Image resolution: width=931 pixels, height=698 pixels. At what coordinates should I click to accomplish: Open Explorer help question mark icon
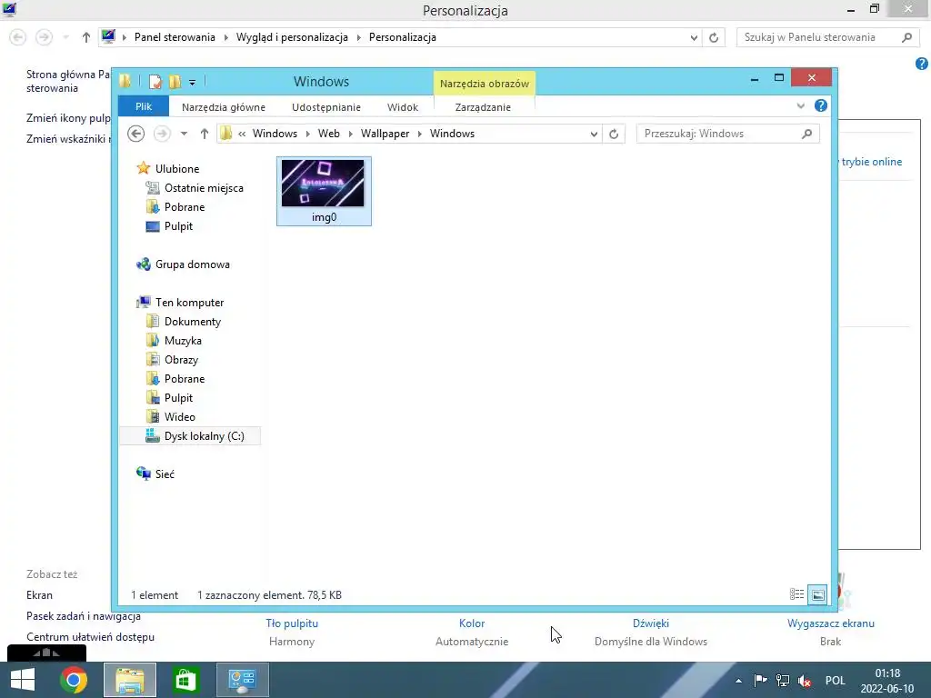tap(821, 105)
